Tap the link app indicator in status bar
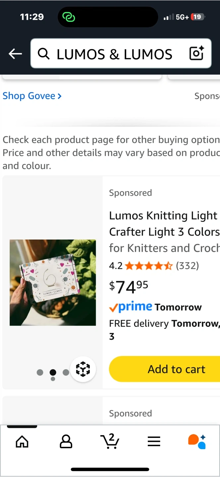This screenshot has height=477, width=220. (x=69, y=17)
